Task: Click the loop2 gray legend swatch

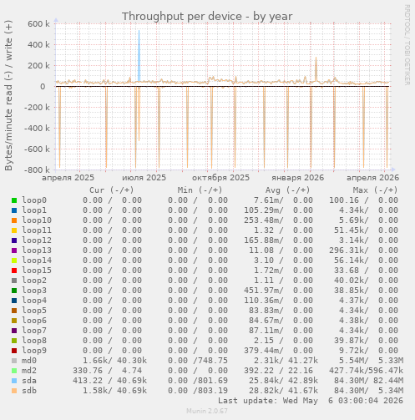Action: [14, 281]
